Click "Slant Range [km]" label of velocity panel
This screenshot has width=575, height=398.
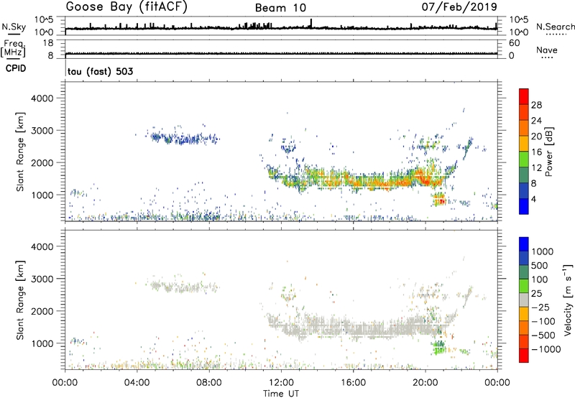click(20, 300)
